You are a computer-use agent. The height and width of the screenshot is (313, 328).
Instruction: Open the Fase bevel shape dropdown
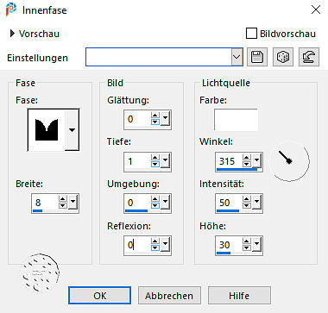pyautogui.click(x=72, y=129)
